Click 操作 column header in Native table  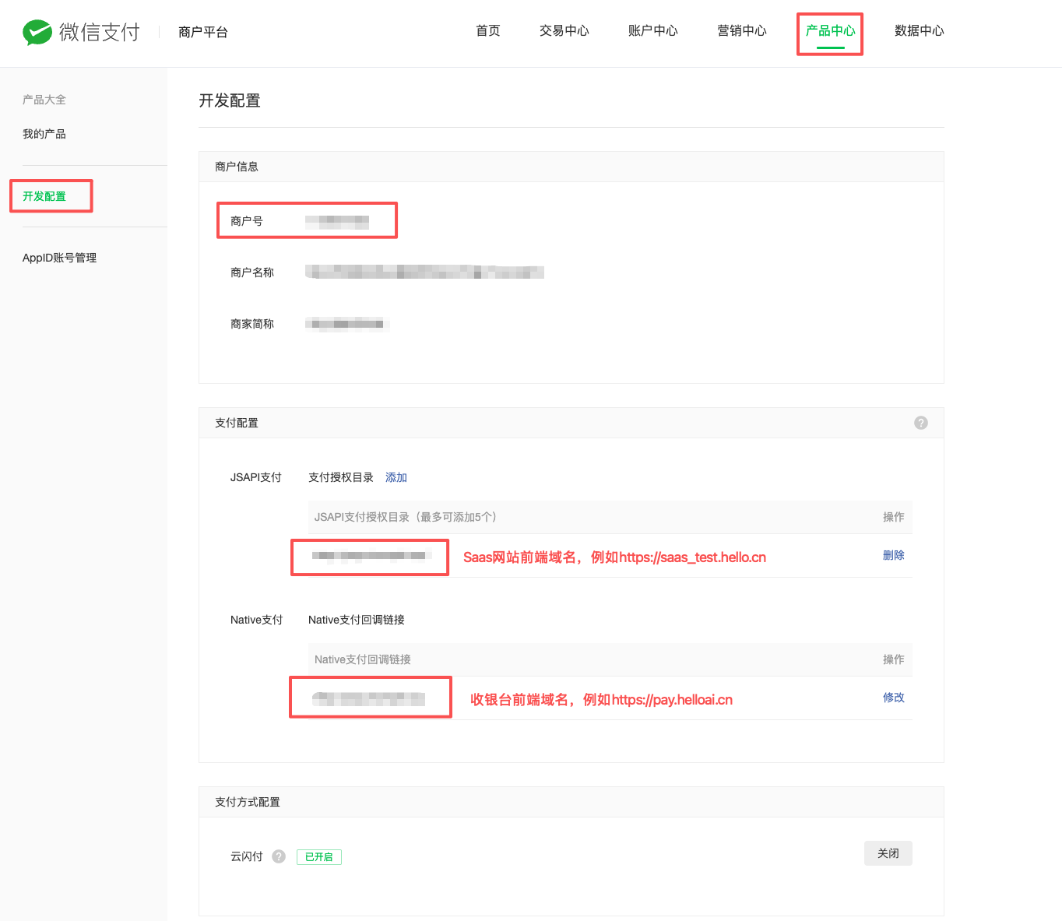coord(894,659)
